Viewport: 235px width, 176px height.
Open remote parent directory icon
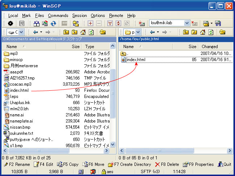[x=186, y=32]
